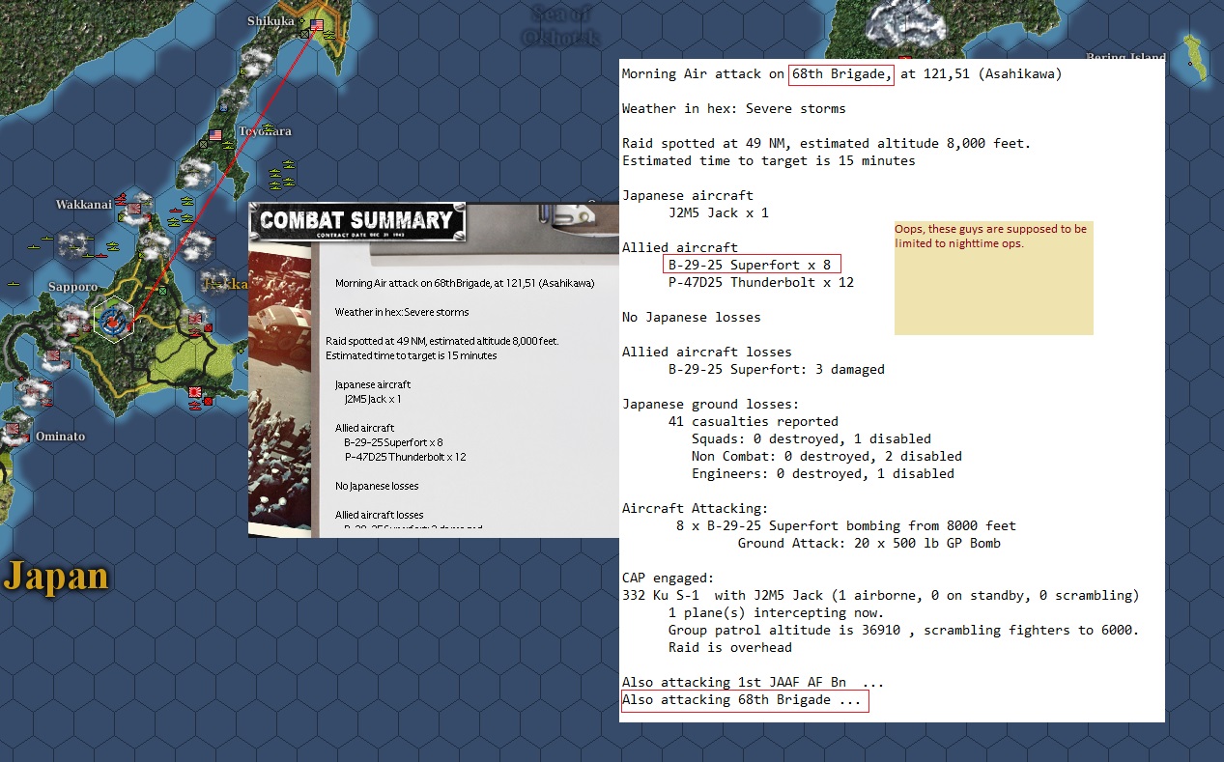Click 'Group patrol altitude is 36910' line

904,630
